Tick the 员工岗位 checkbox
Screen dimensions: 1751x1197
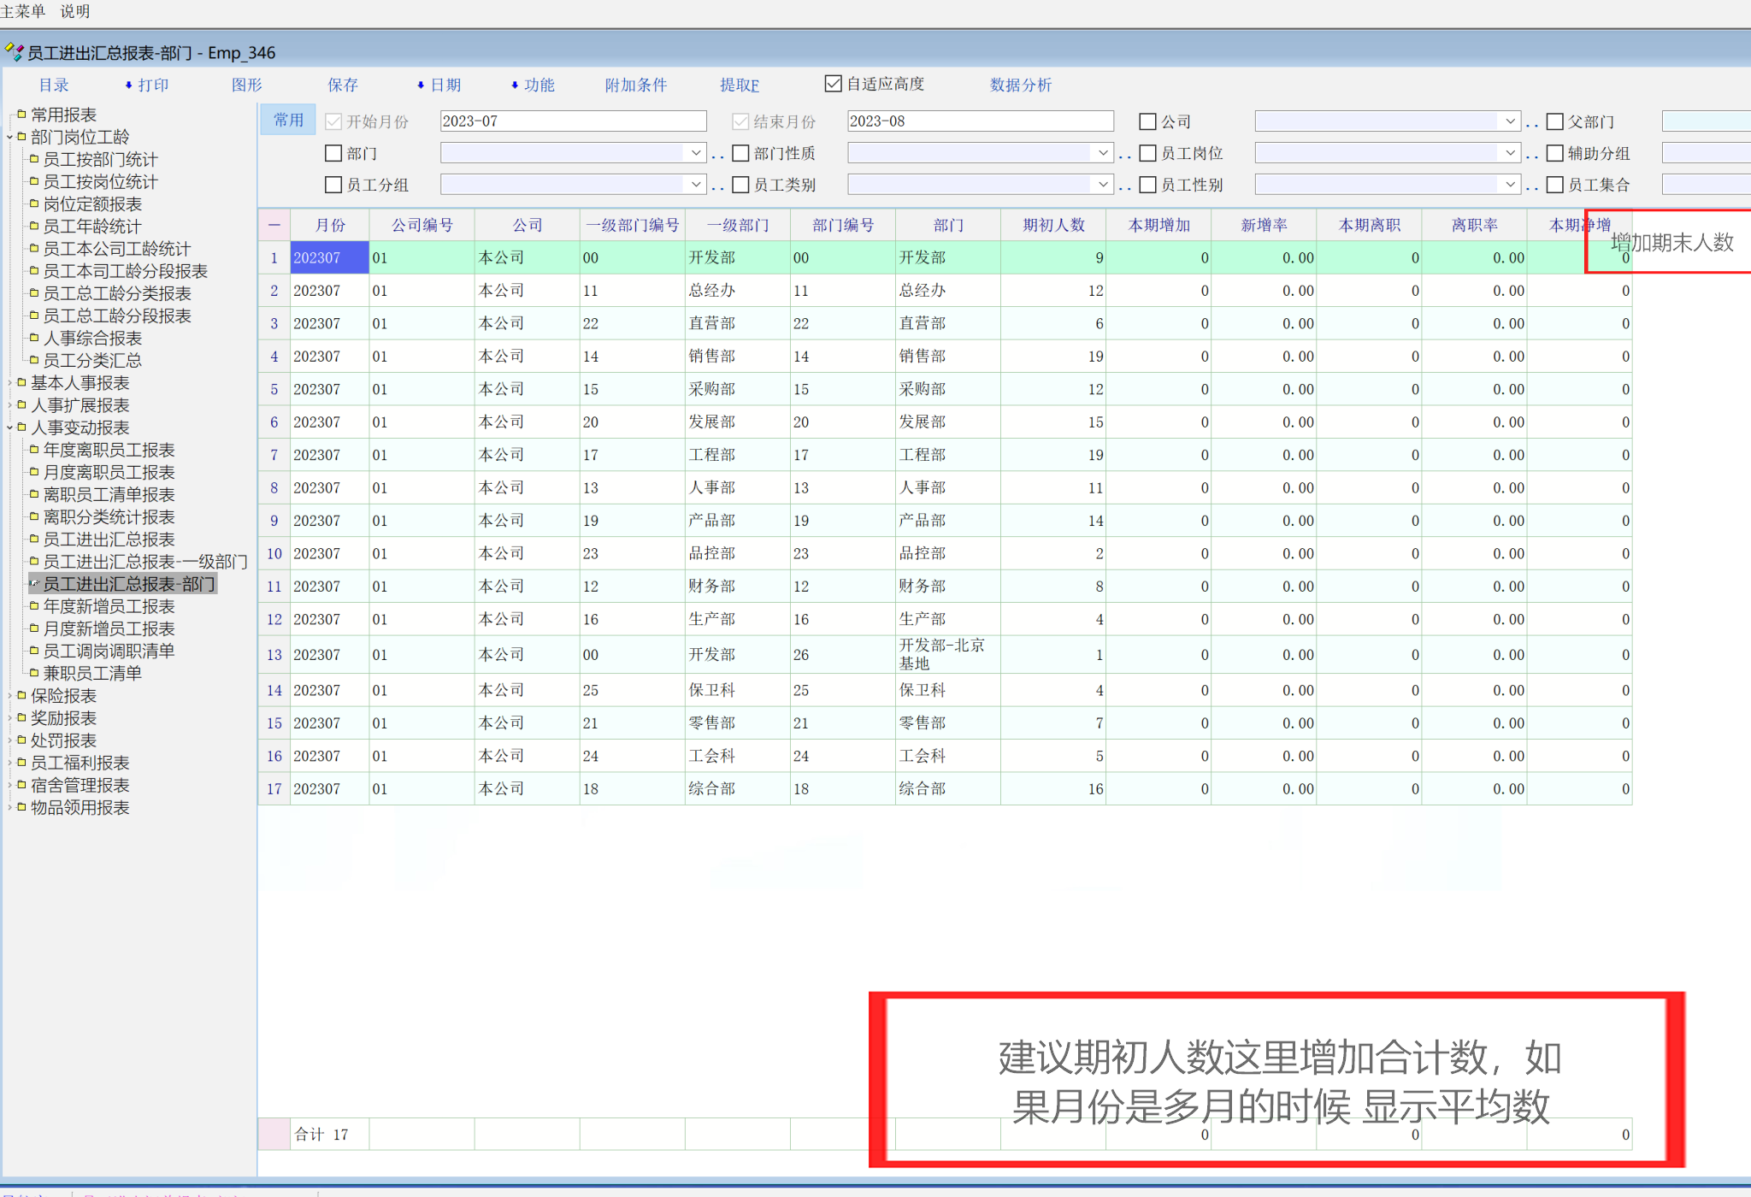1148,153
